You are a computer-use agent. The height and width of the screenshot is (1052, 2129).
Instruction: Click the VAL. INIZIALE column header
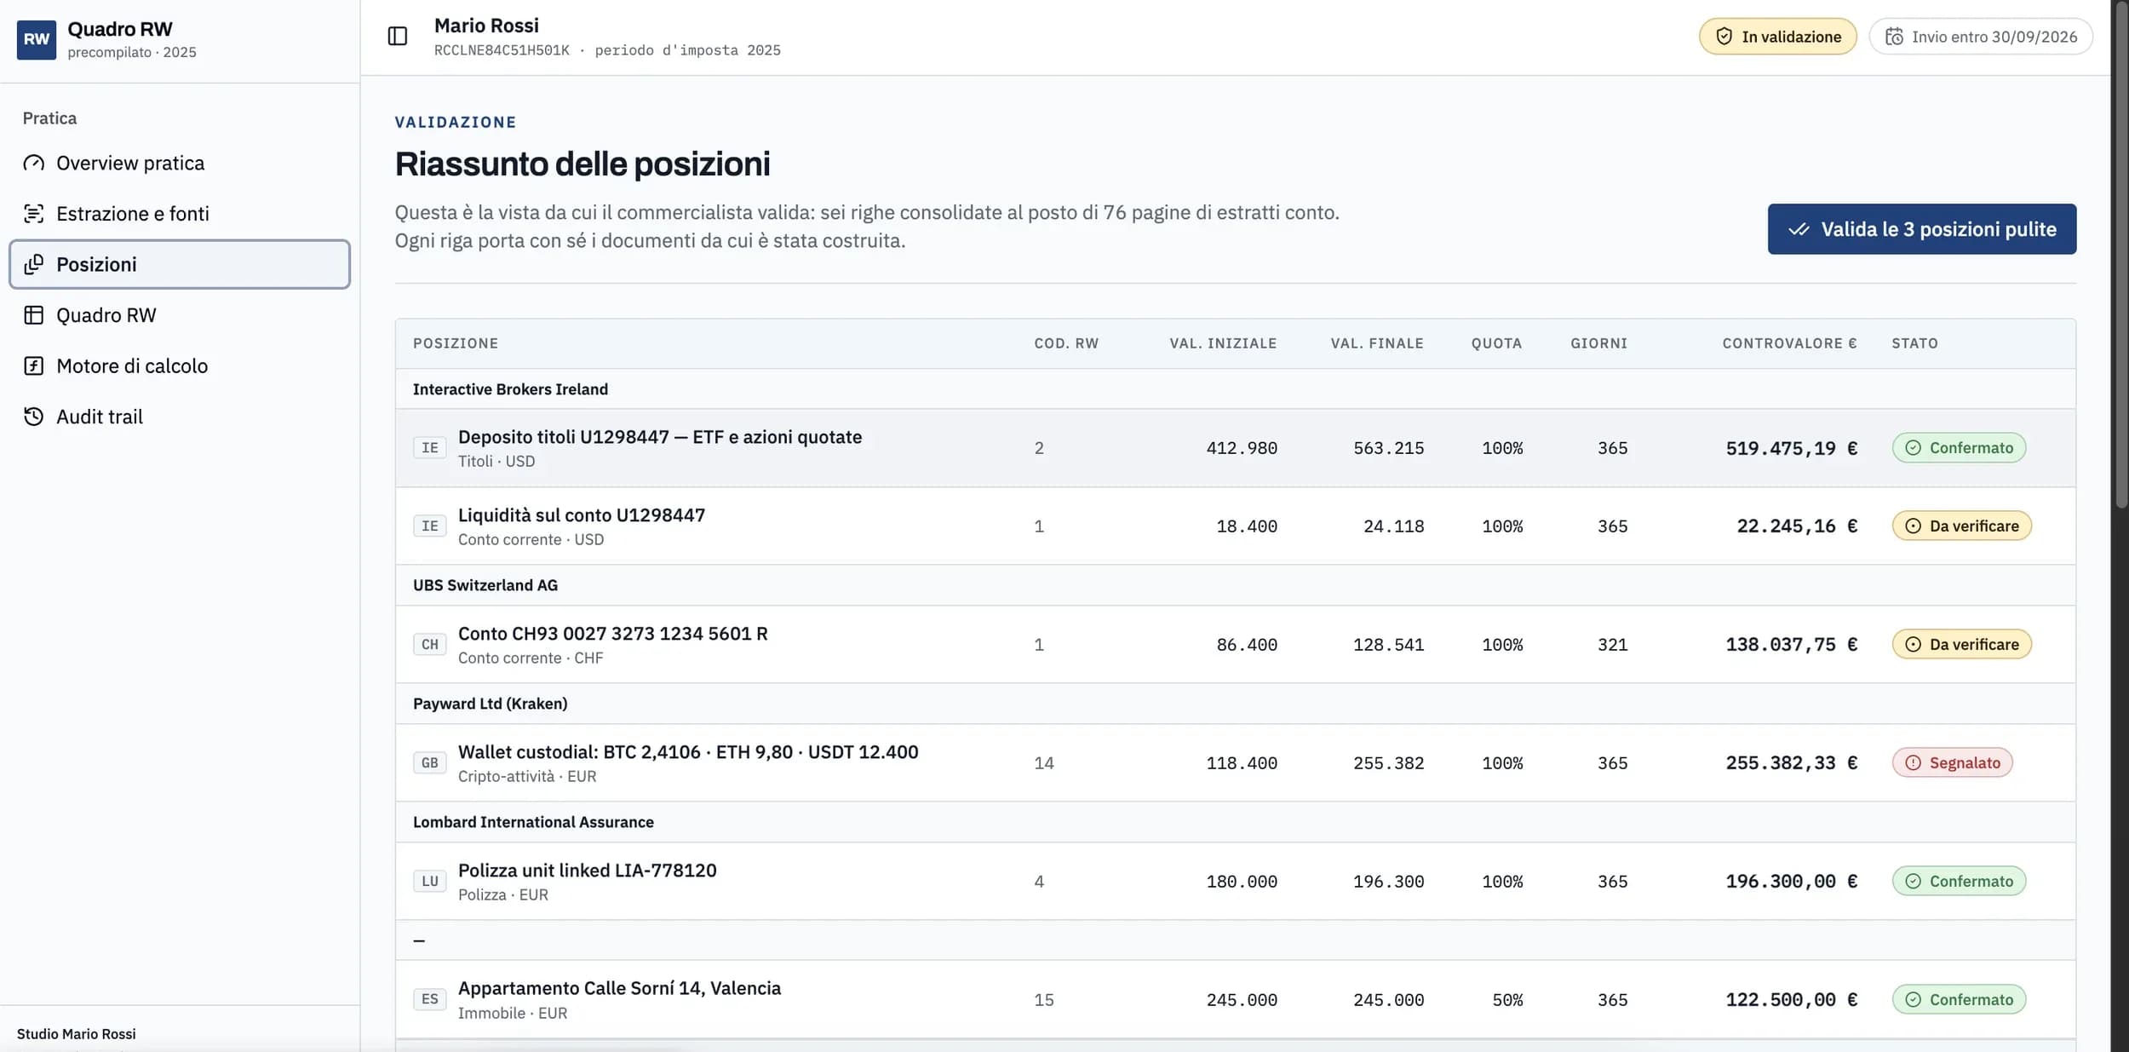click(x=1223, y=343)
